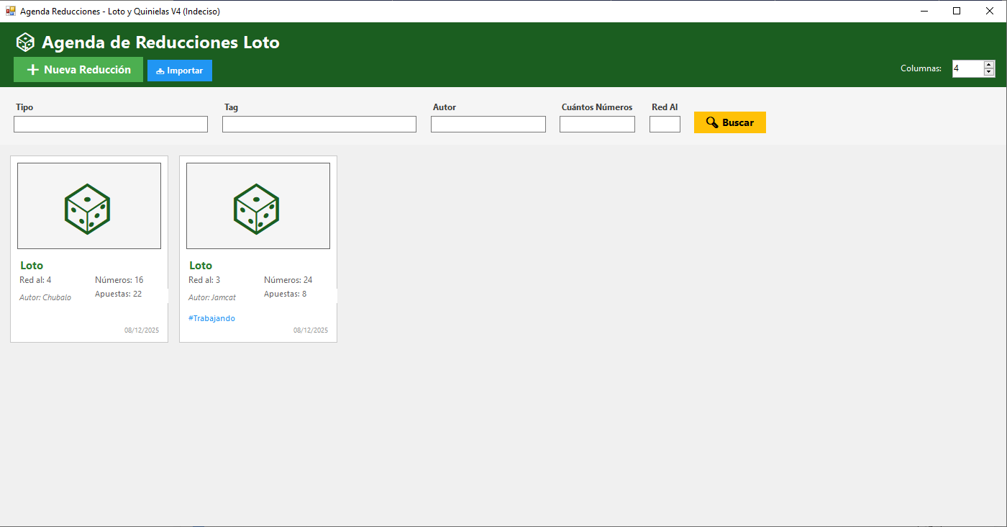Click the 08/12/2025 date on Chubalo's card
This screenshot has height=527, width=1007.
click(142, 330)
